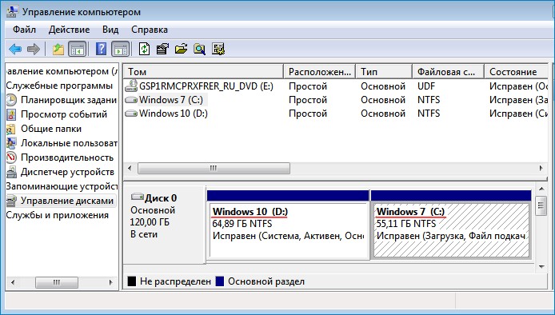
Task: Click the disk view scroll up arrow
Action: (541, 189)
